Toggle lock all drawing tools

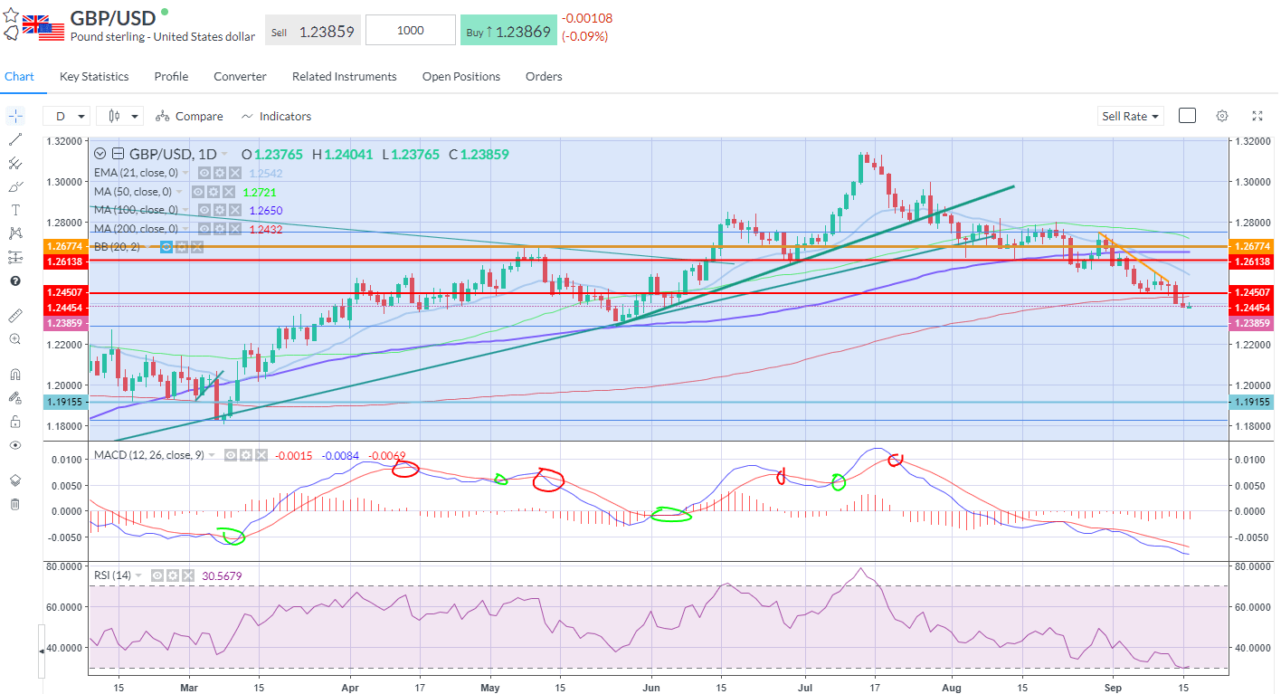coord(14,421)
